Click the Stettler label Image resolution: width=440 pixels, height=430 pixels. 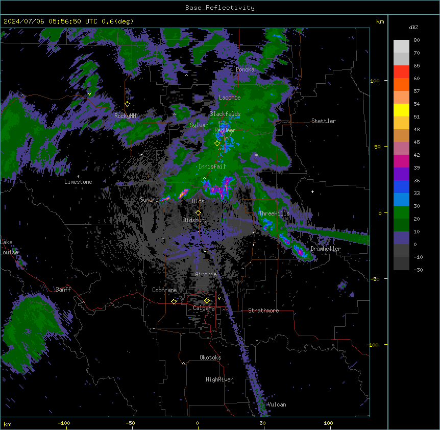(x=324, y=121)
